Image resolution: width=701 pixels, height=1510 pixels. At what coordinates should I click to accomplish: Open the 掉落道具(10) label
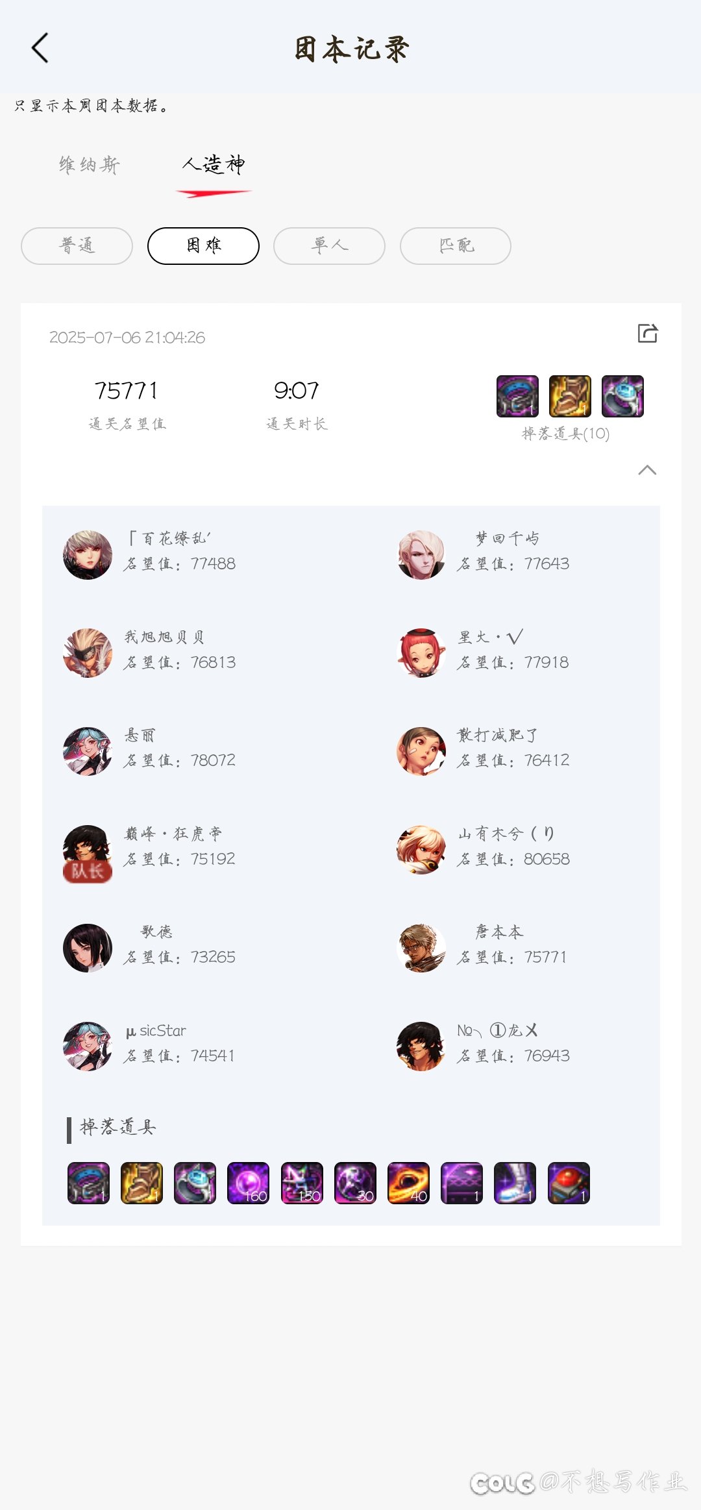click(566, 434)
